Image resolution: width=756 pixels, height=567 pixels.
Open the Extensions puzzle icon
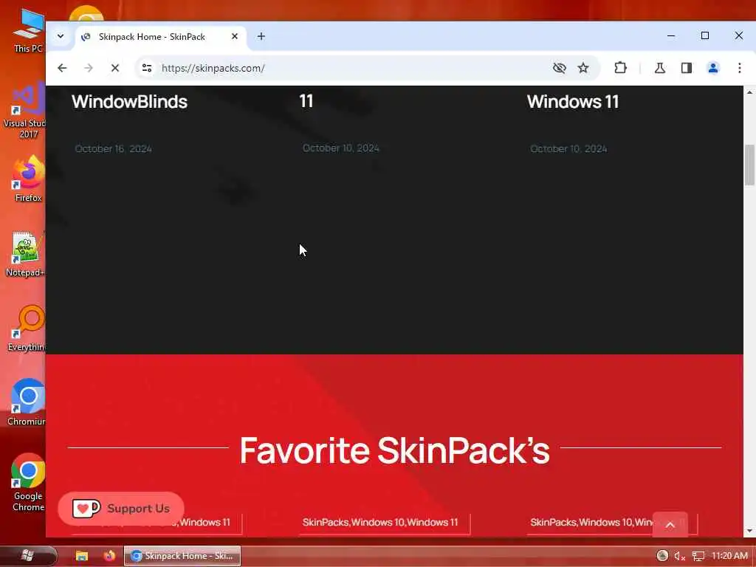[x=620, y=68]
